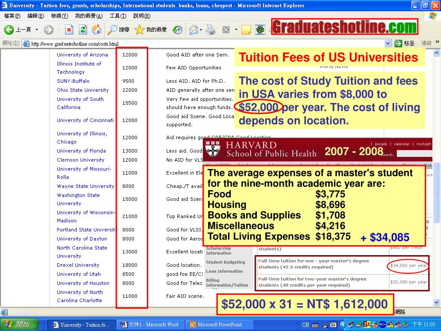
Task: Click the page icon beside the URL
Action: [26, 44]
